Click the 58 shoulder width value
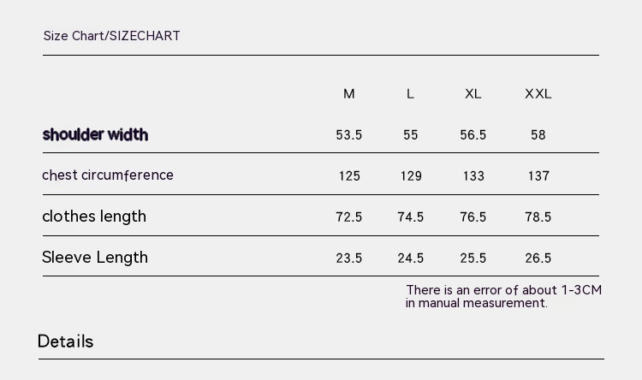The width and height of the screenshot is (642, 380). (538, 135)
